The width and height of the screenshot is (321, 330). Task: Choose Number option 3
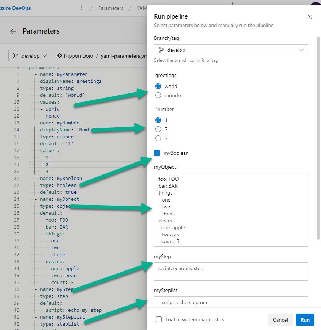tap(158, 138)
